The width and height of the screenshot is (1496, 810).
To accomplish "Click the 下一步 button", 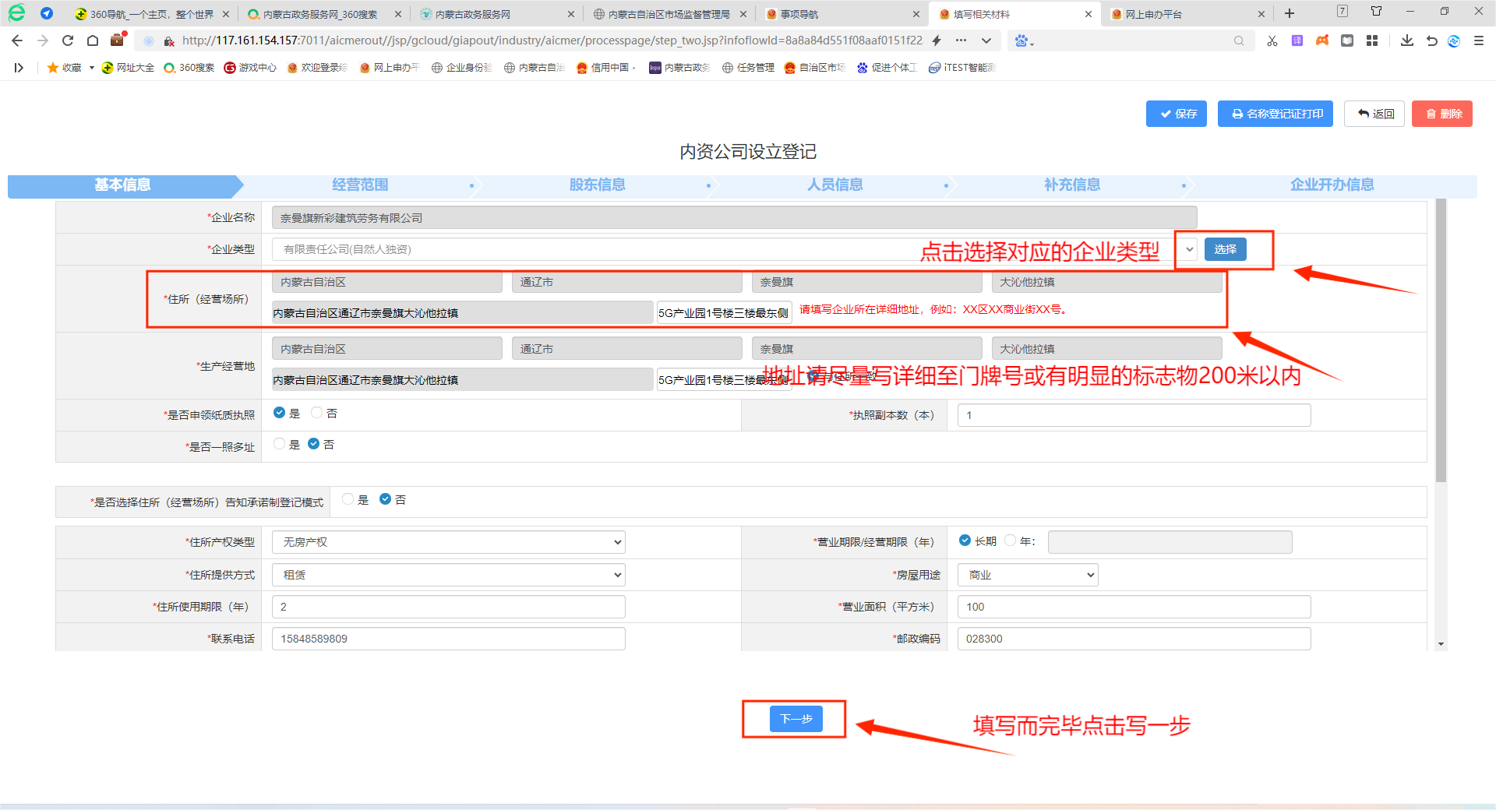I will [x=796, y=719].
